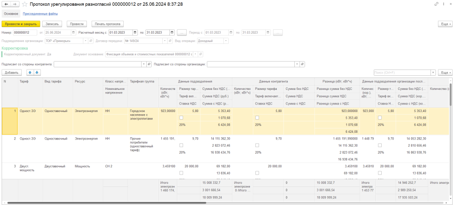This screenshot has width=454, height=205.
Task: Open calendar for Расчетный месяц end date
Action: pyautogui.click(x=172, y=32)
